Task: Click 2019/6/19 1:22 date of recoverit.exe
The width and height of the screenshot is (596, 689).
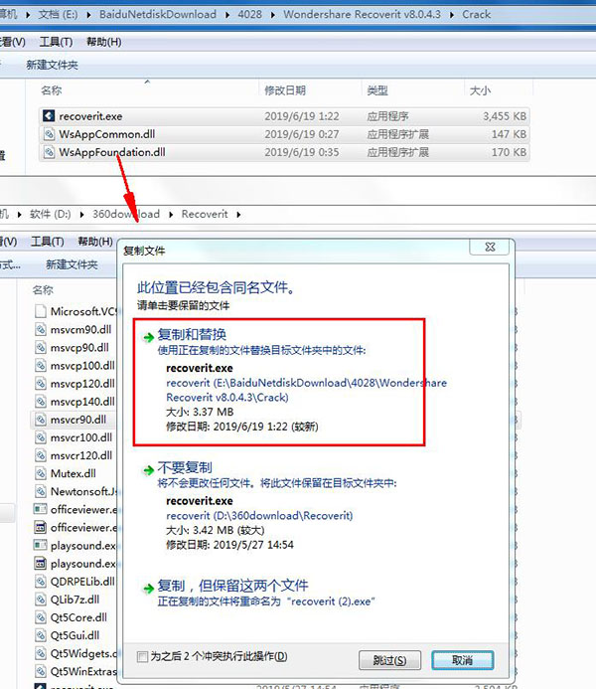Action: tap(302, 116)
